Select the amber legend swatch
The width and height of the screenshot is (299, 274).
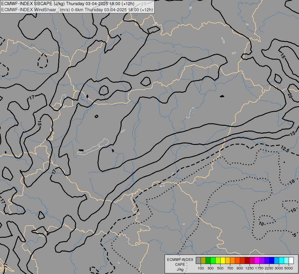[228, 260]
